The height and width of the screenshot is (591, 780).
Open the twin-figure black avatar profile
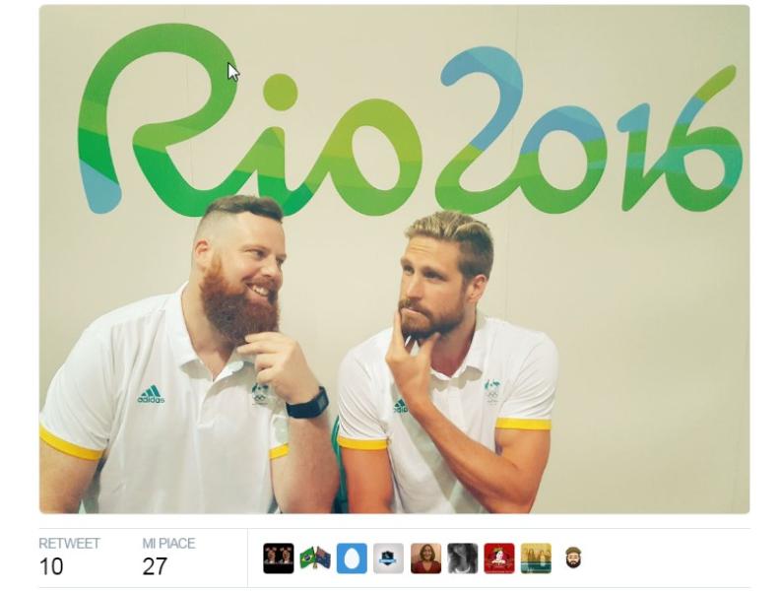click(278, 558)
